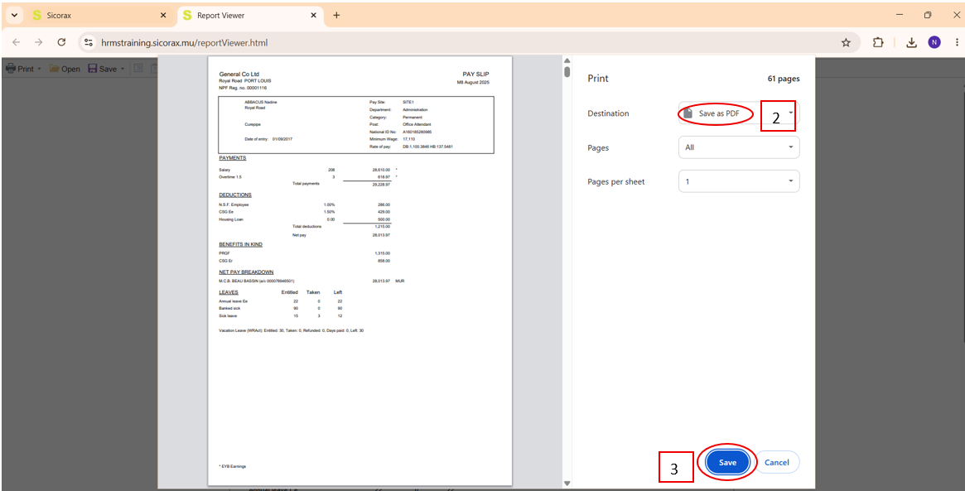The height and width of the screenshot is (491, 965).
Task: Open the Pages per sheet dropdown
Action: click(x=739, y=181)
